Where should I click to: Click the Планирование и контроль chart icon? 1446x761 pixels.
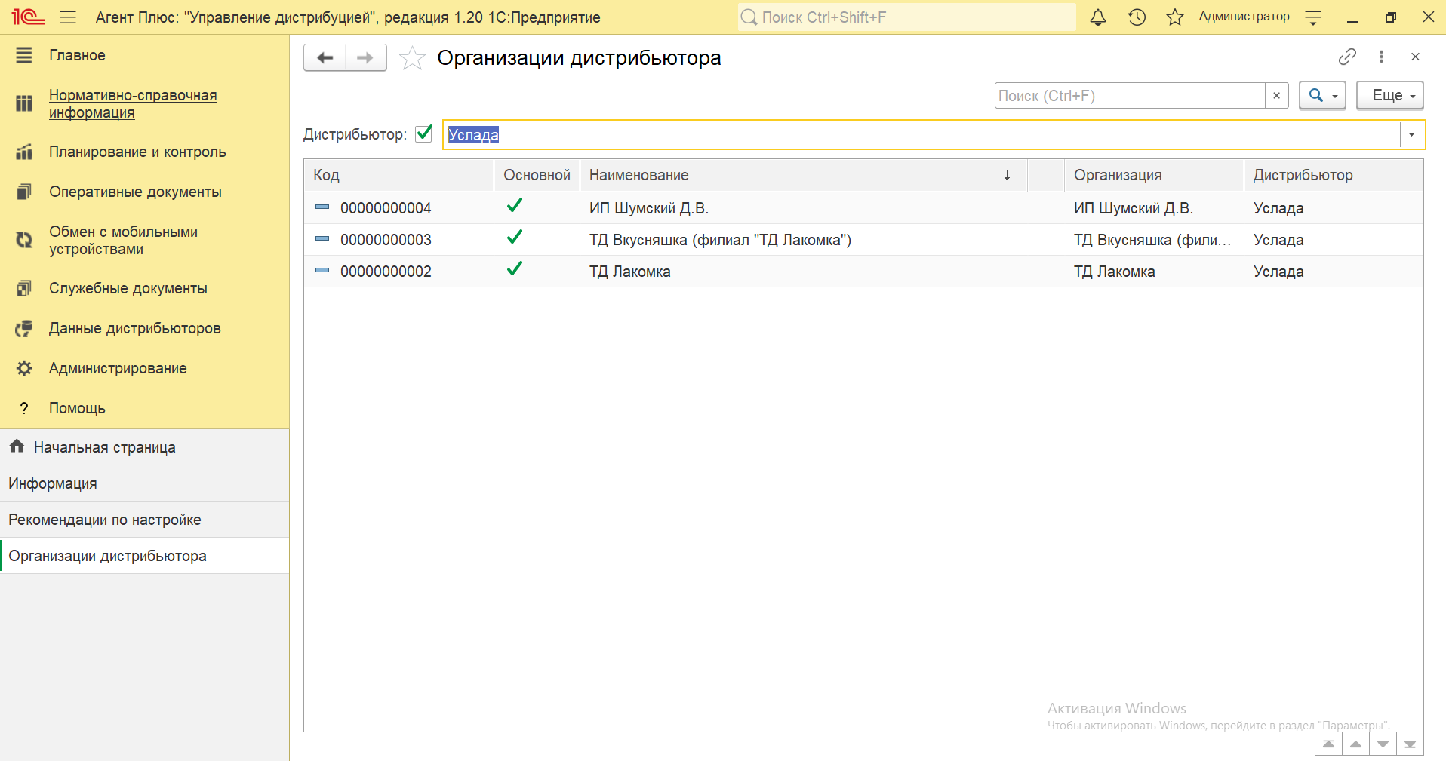[24, 152]
